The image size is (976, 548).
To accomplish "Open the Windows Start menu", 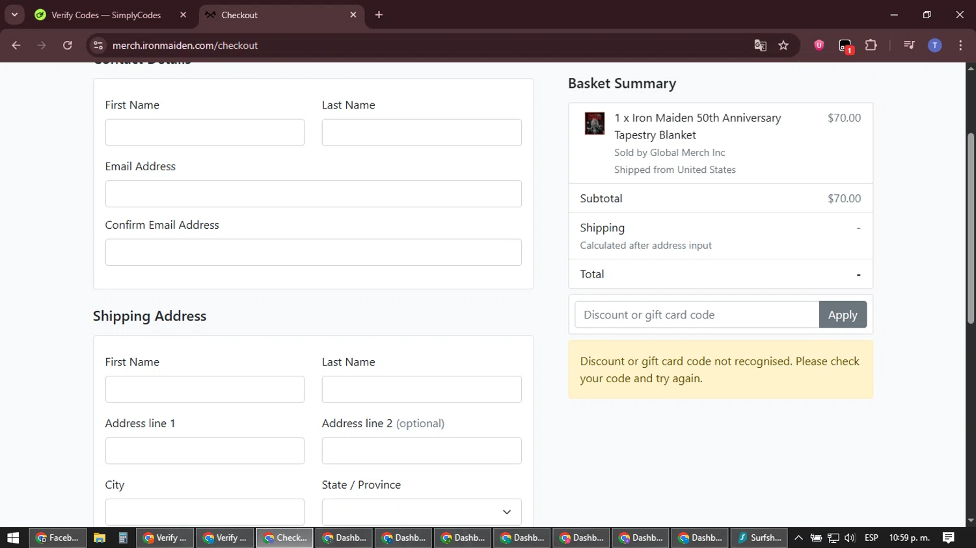I will click(x=13, y=538).
